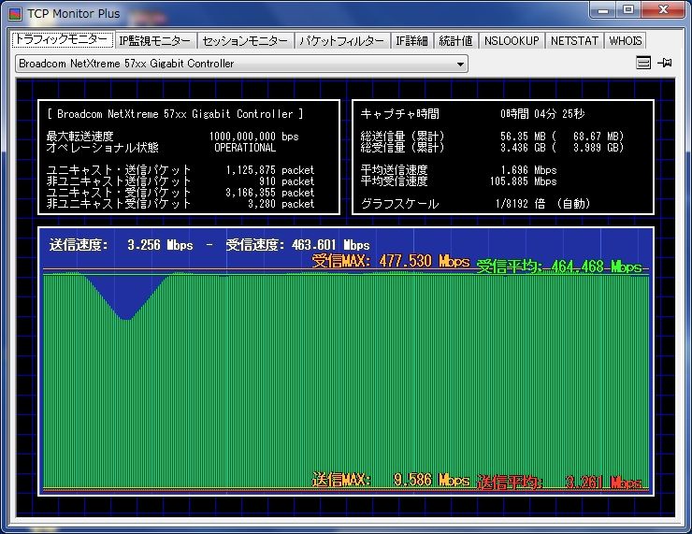Open the list menu icon beside the pin
The height and width of the screenshot is (534, 692).
[x=643, y=64]
